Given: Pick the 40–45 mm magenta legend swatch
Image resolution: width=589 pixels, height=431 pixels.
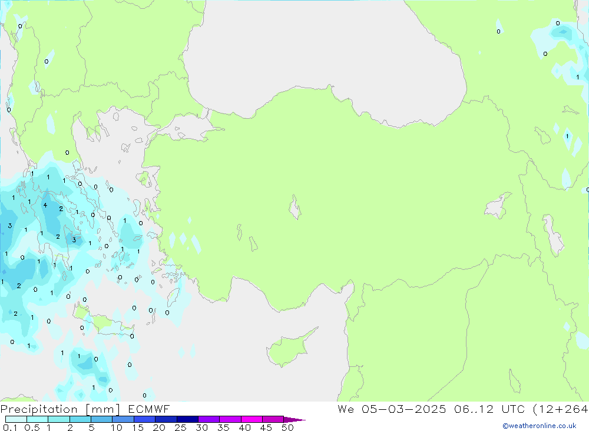Looking at the screenshot, I should tap(252, 419).
